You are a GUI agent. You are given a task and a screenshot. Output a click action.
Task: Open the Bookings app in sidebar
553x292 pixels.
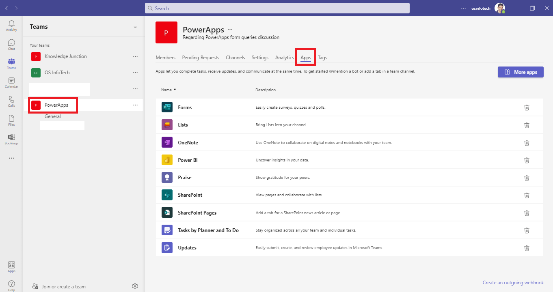[11, 139]
